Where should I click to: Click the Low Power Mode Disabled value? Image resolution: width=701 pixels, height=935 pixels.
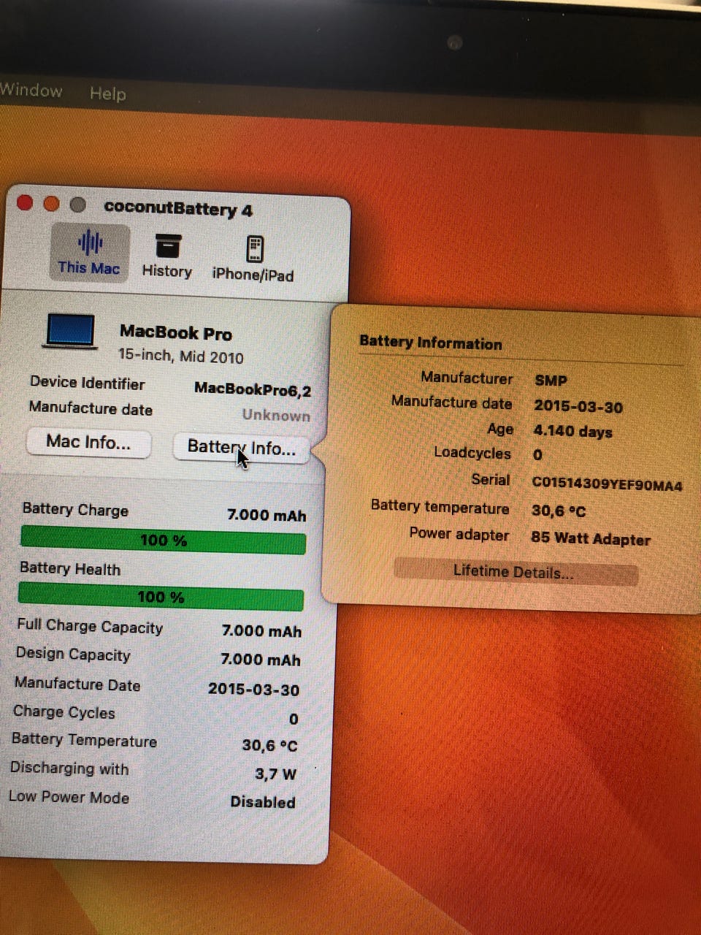point(263,802)
